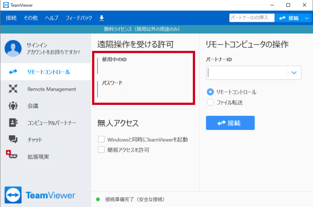313x207 pixels.
Task: Click the リモートコントロール double-arrow sidebar icon
Action: click(13, 71)
